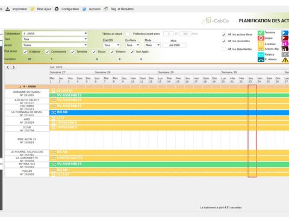Click the blue play arrow legend icon
The width and height of the screenshot is (289, 217).
click(x=285, y=33)
